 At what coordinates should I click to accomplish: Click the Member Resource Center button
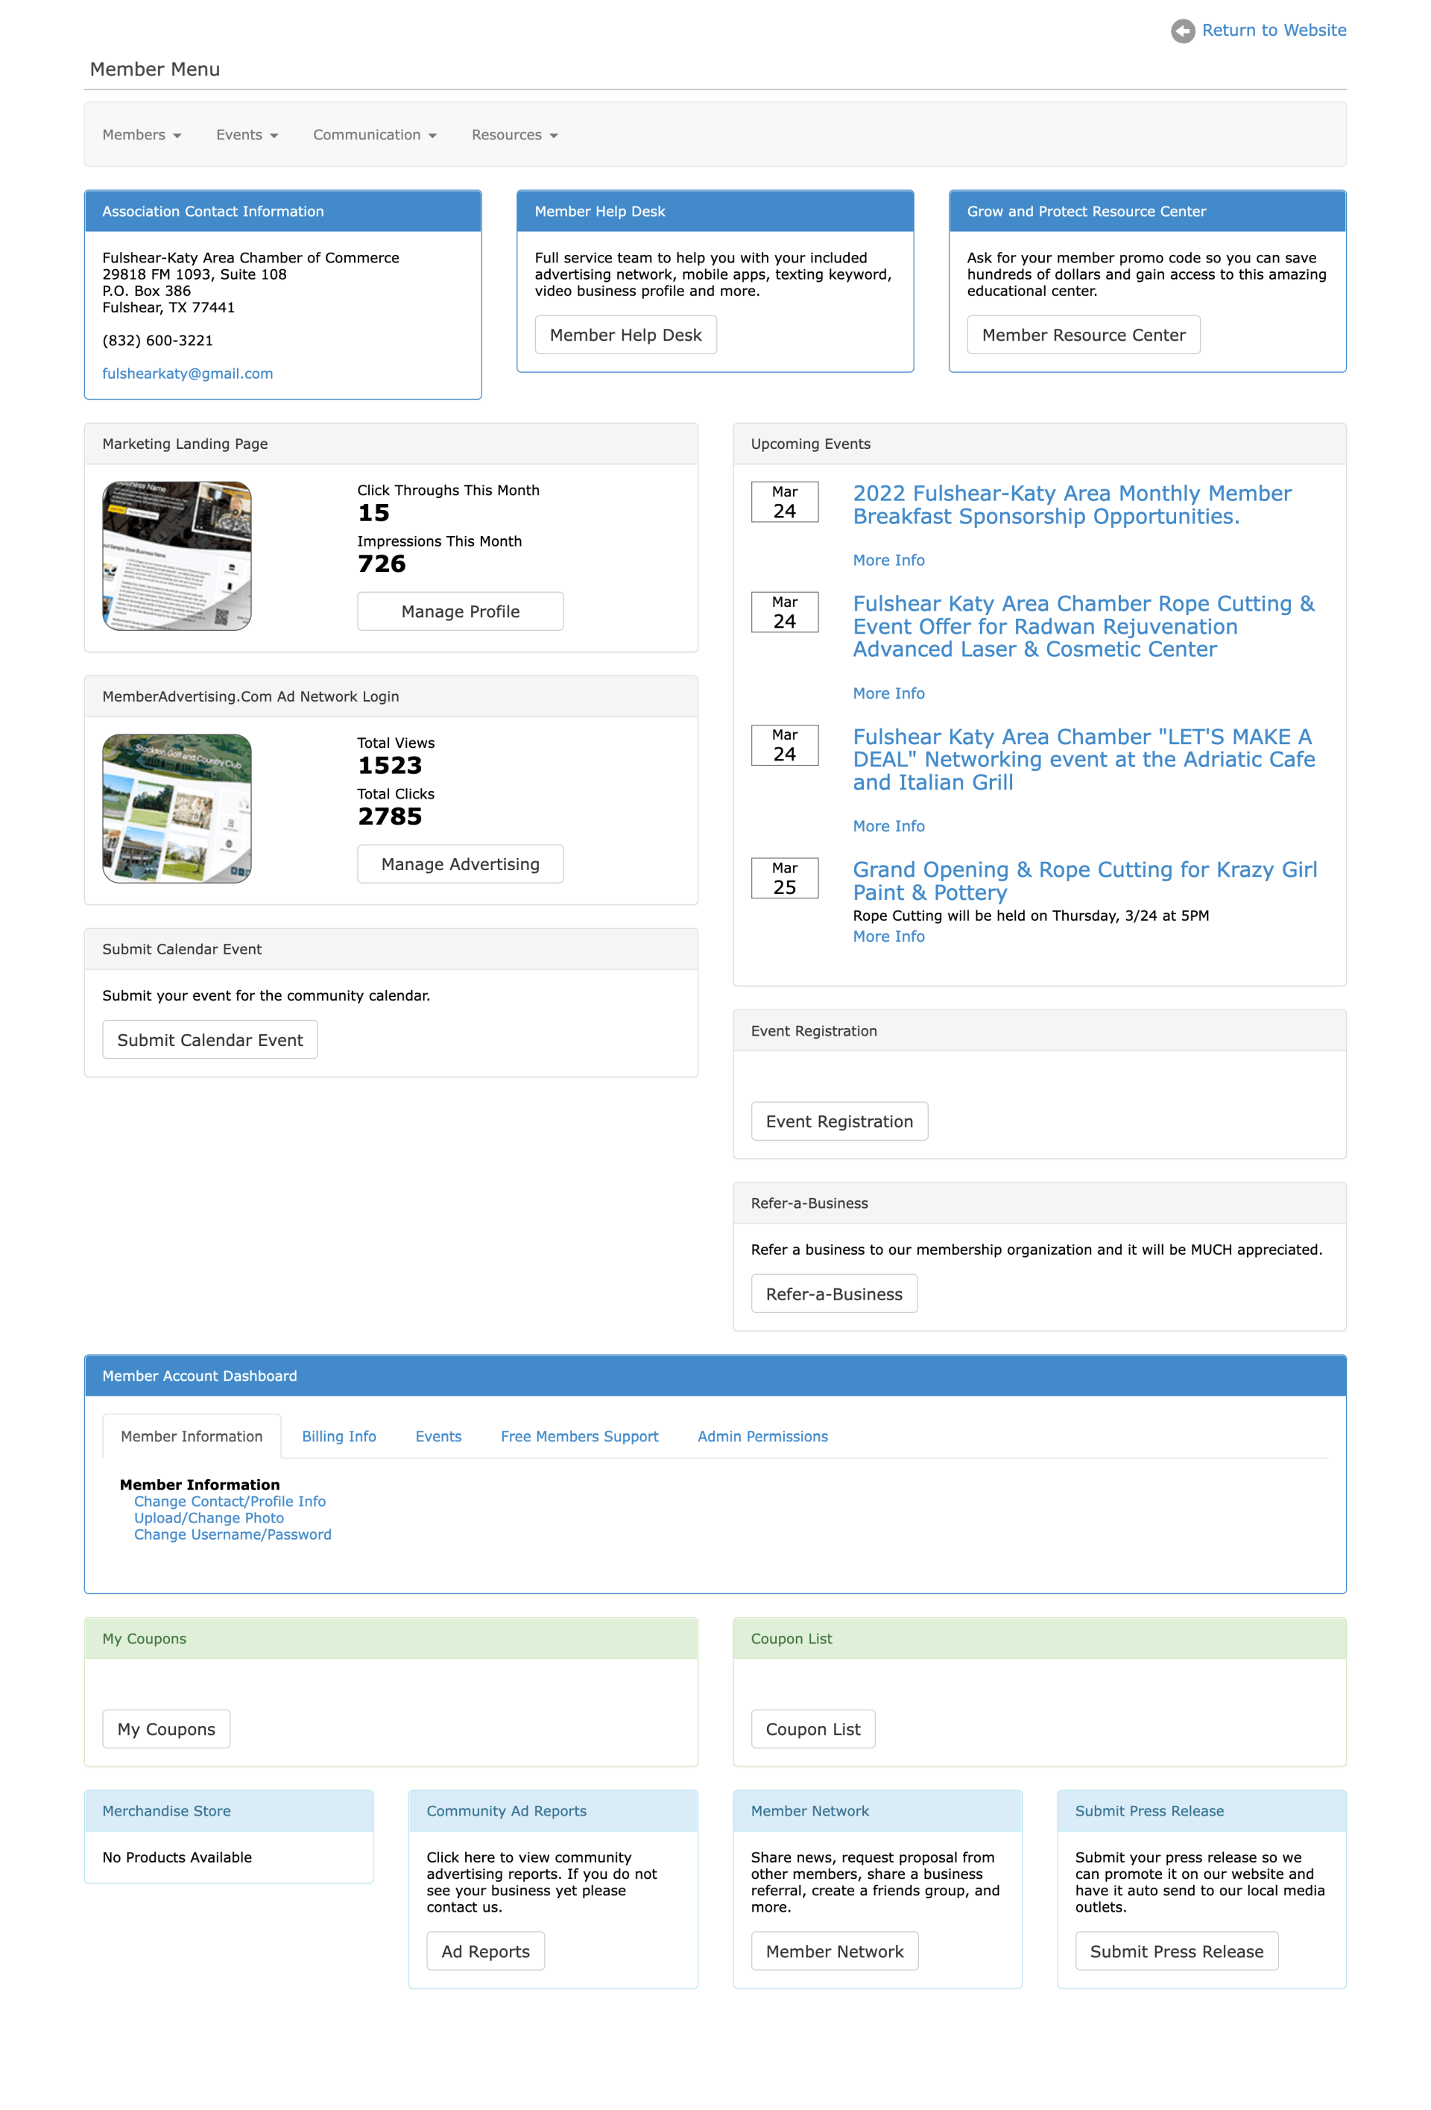(1082, 334)
